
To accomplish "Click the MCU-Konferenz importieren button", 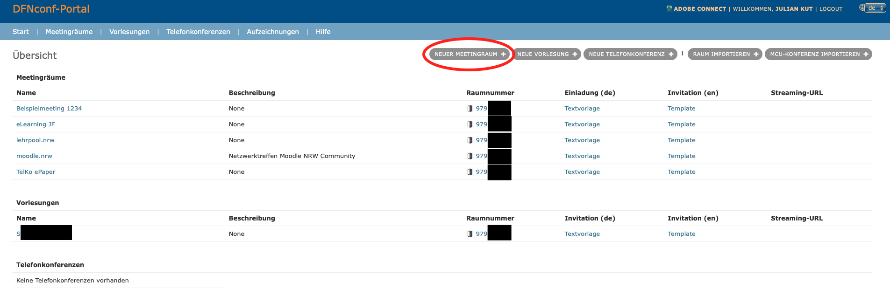I will [818, 54].
